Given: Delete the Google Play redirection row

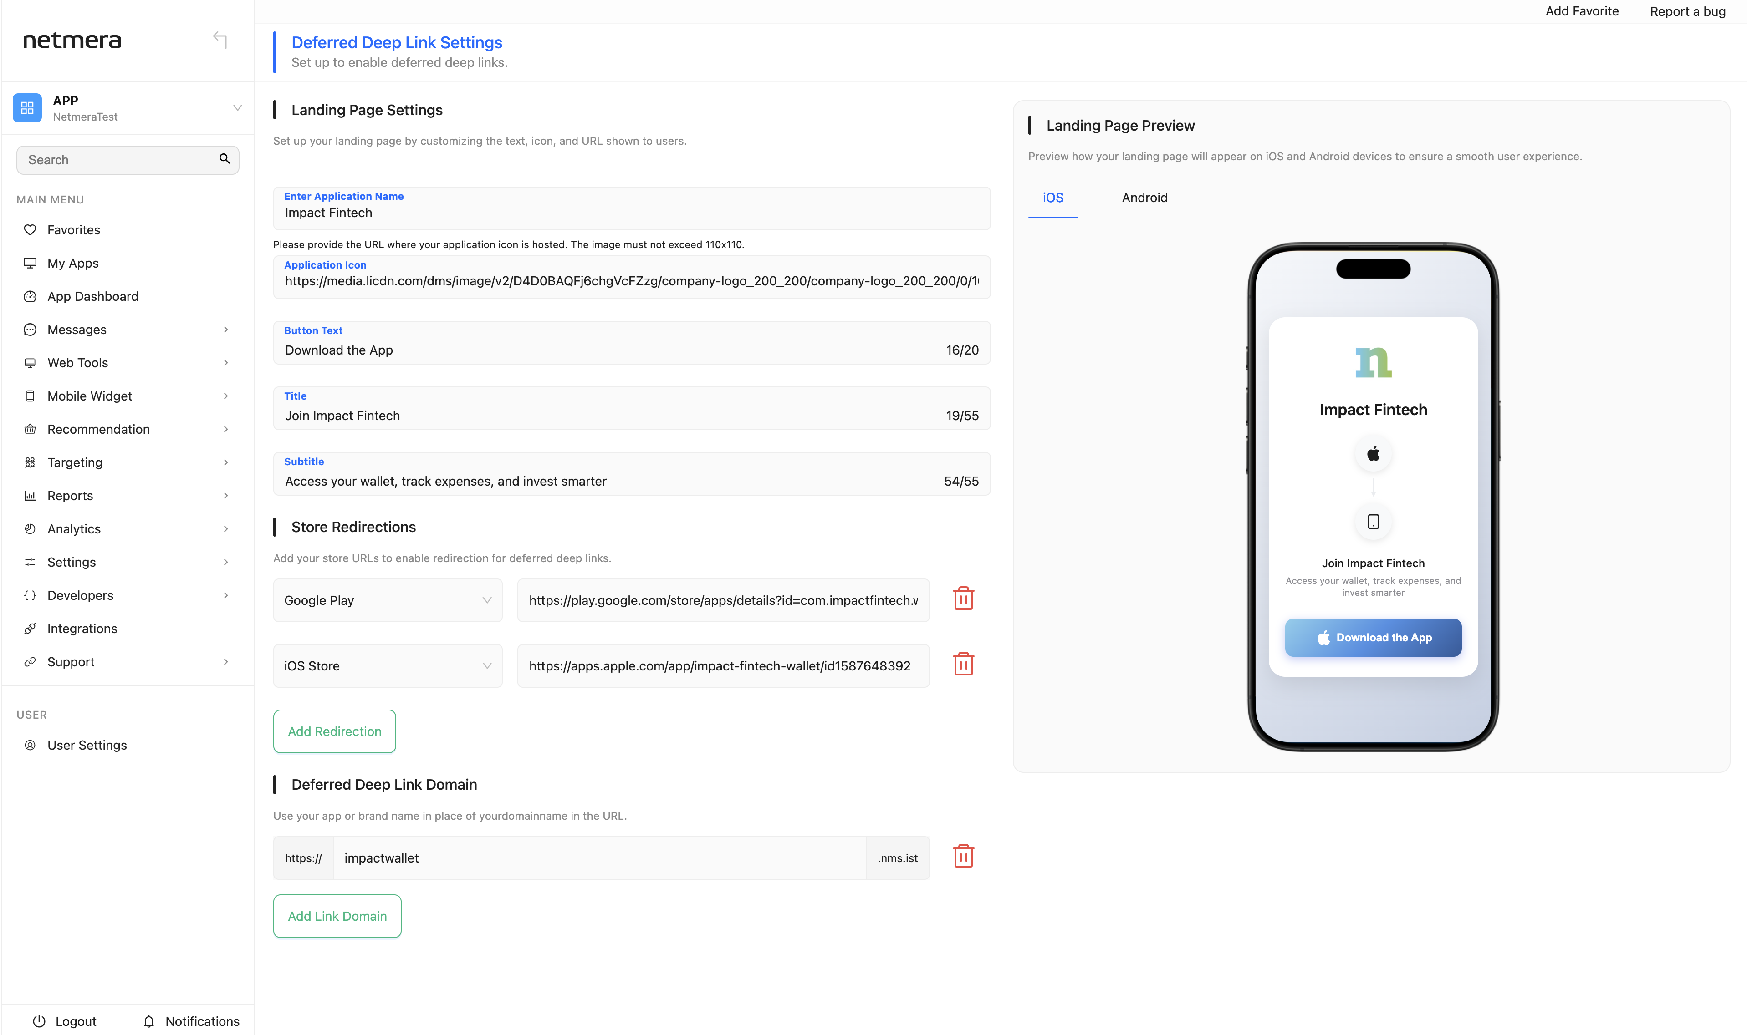Looking at the screenshot, I should pyautogui.click(x=963, y=599).
